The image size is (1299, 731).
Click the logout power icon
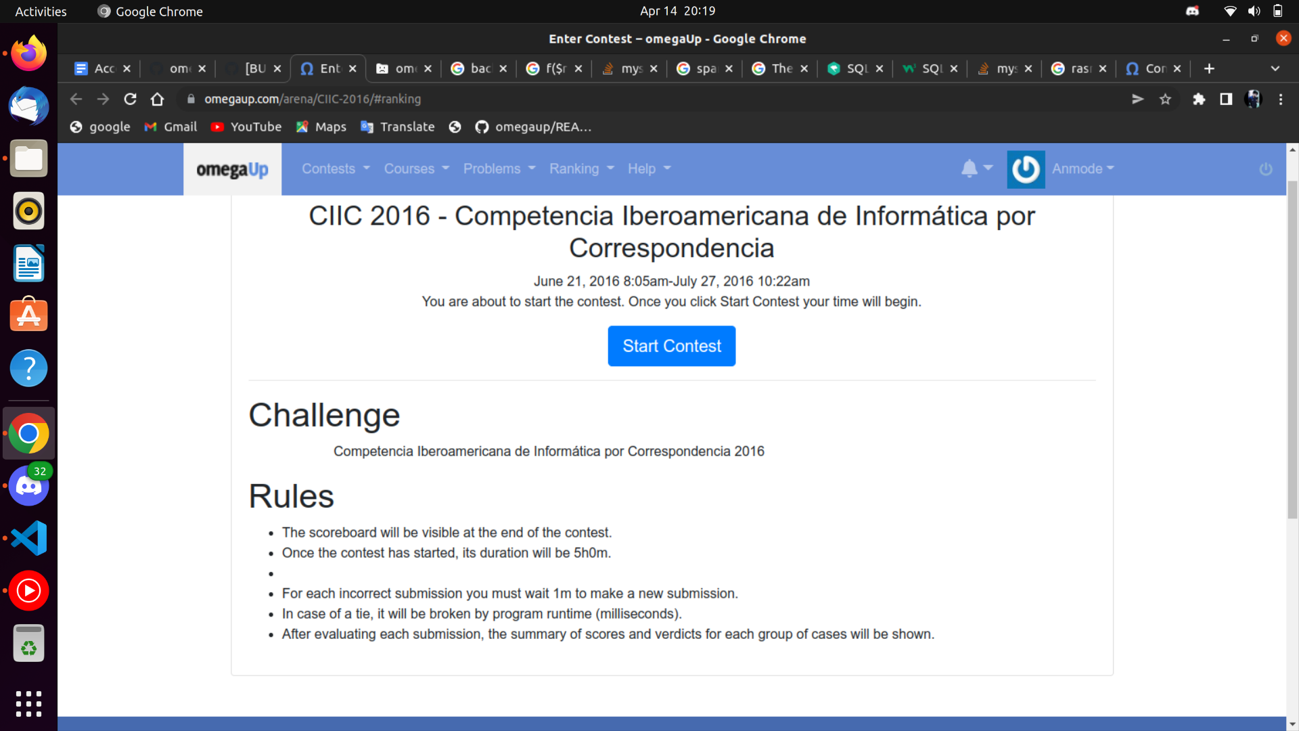coord(1265,169)
